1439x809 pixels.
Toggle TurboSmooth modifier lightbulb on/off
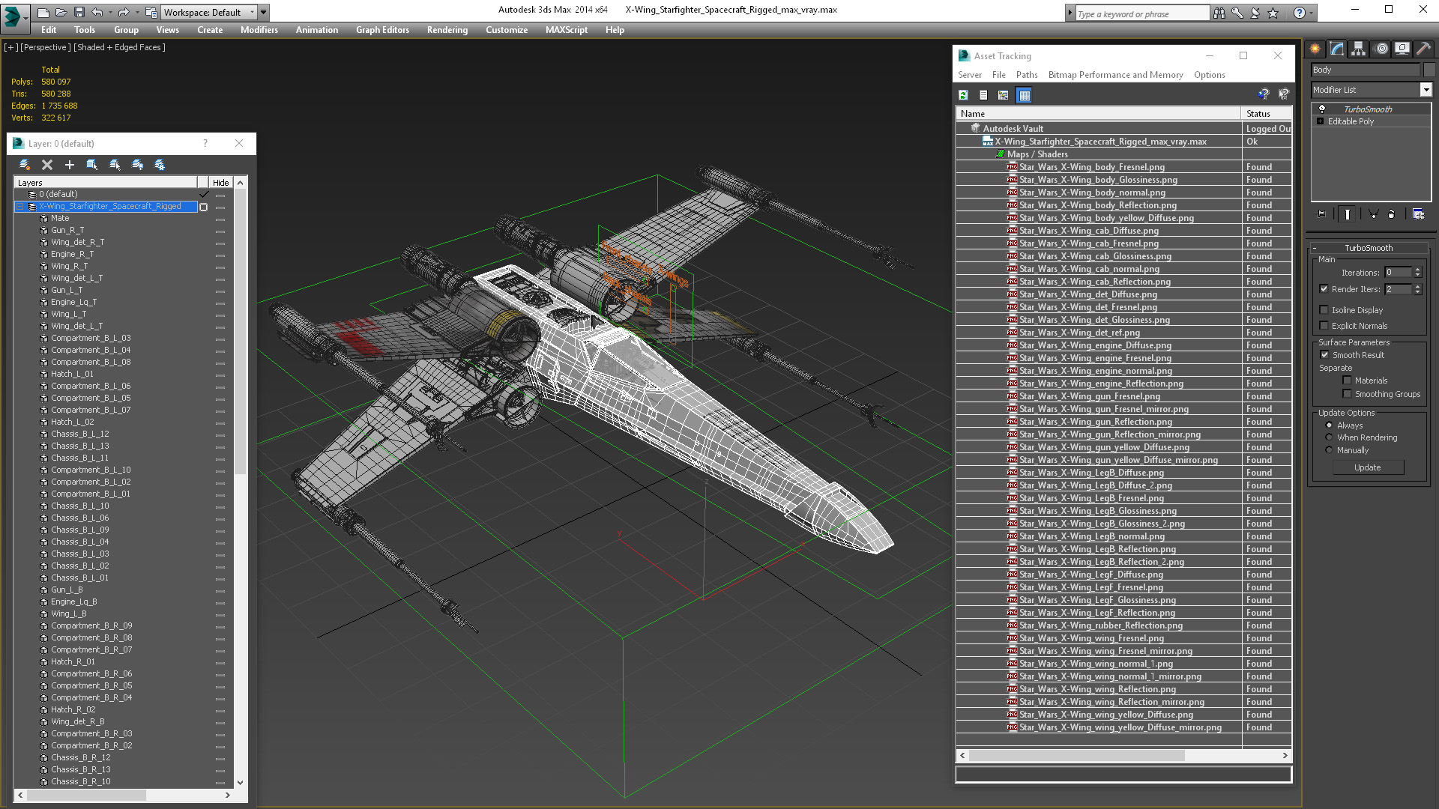(1322, 109)
